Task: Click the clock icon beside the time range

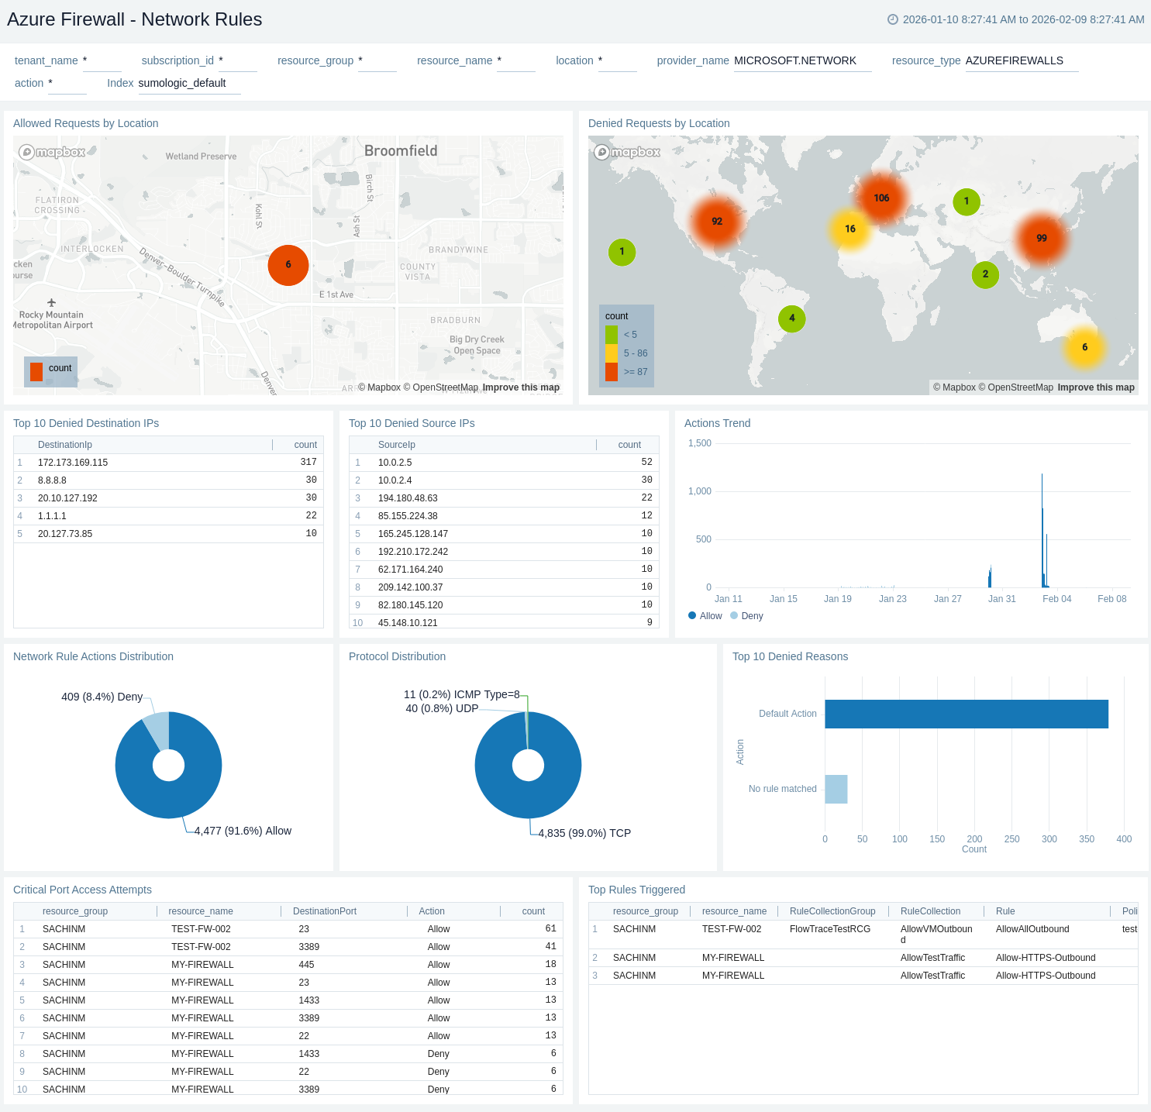Action: 892,19
